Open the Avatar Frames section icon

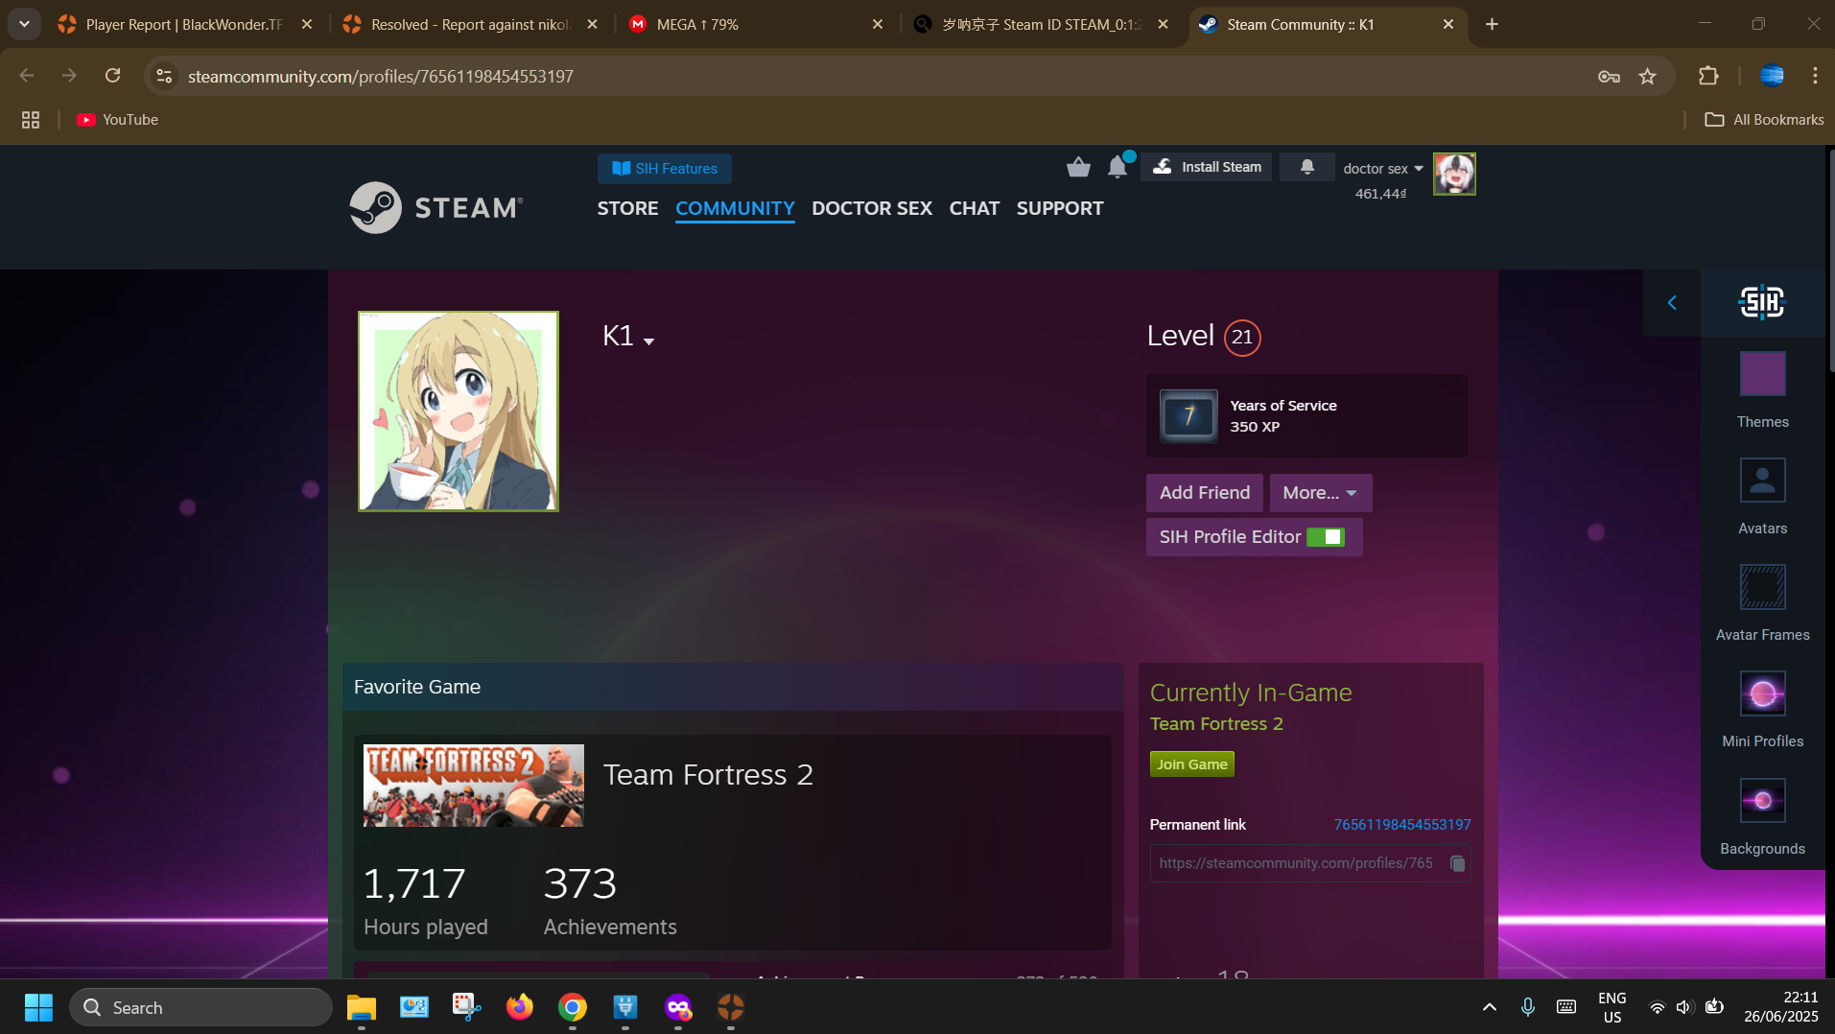point(1762,587)
